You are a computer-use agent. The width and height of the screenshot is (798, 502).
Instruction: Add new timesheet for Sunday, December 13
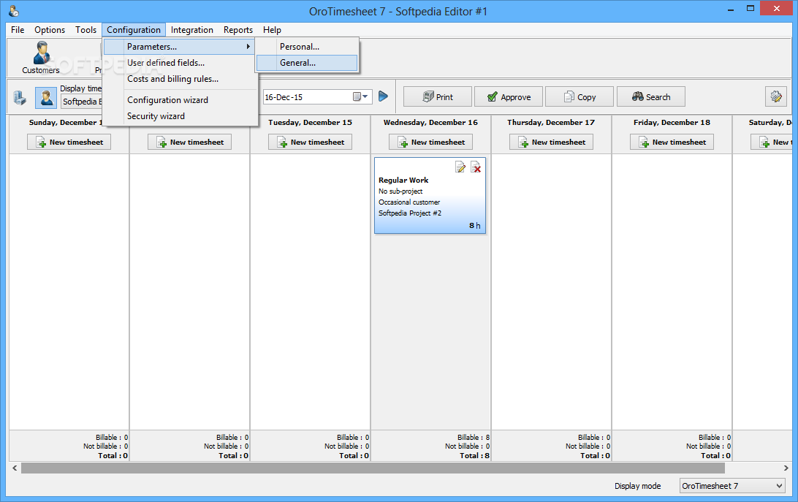(x=69, y=142)
